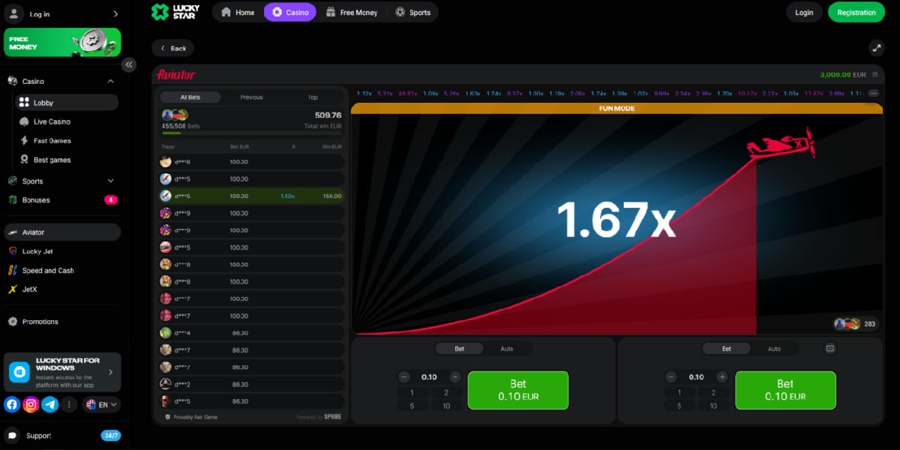Open Home in top navigation
Image resolution: width=900 pixels, height=450 pixels.
pyautogui.click(x=238, y=12)
